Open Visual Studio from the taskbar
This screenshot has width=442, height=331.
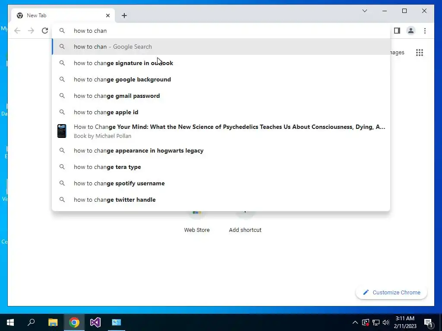pos(95,322)
